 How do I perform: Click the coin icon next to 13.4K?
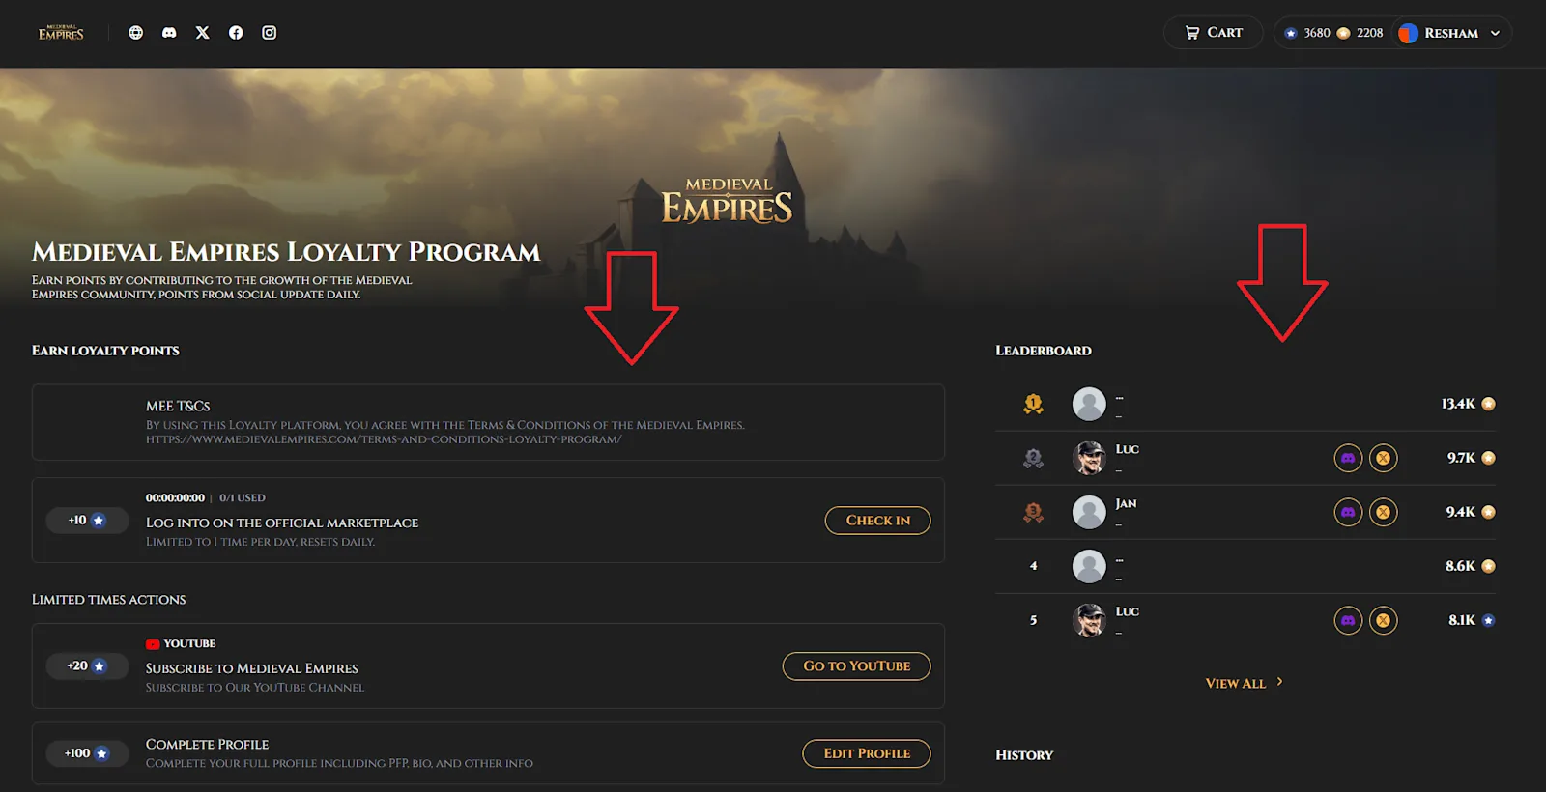click(x=1489, y=404)
